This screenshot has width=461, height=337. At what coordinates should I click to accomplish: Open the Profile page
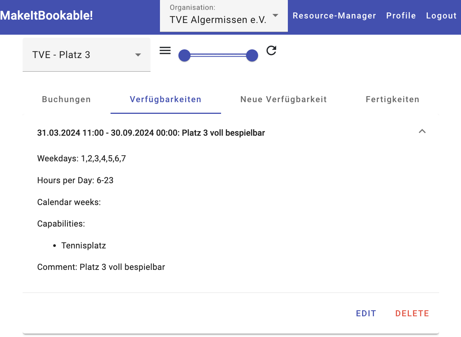coord(401,16)
